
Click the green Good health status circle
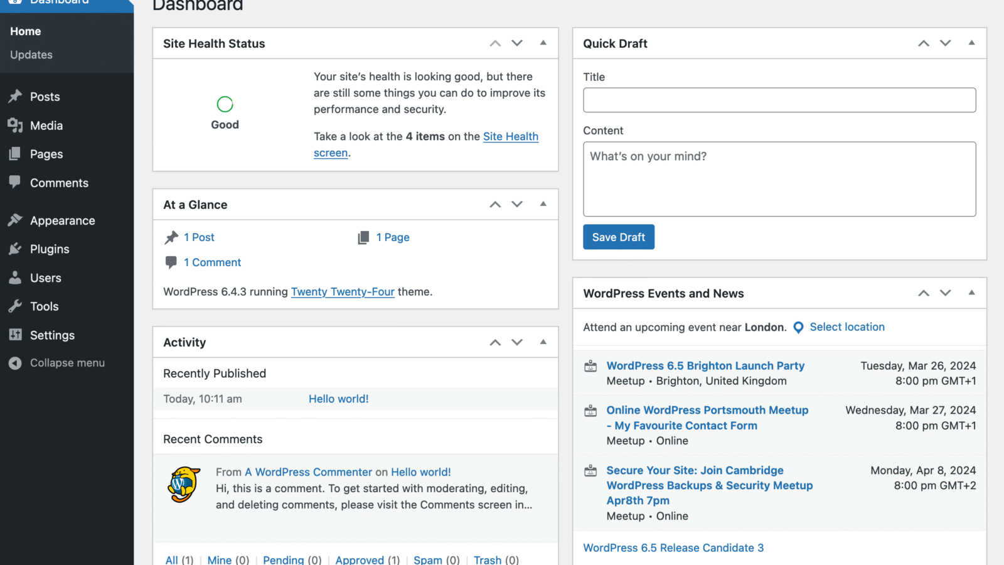tap(225, 104)
